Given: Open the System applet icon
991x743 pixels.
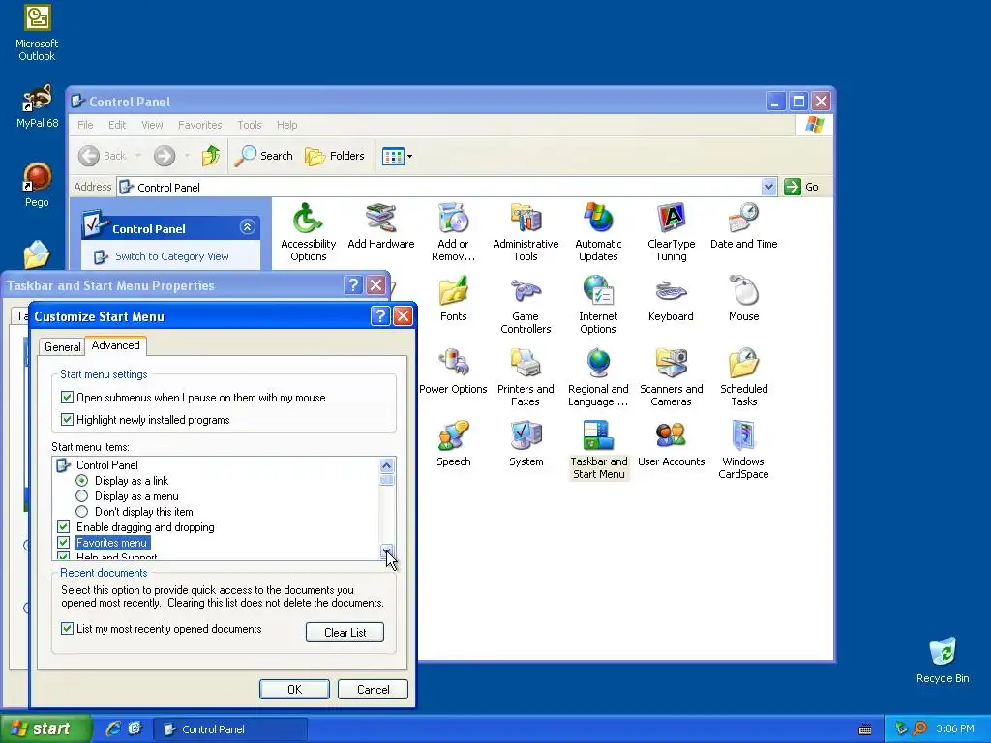Looking at the screenshot, I should 526,443.
